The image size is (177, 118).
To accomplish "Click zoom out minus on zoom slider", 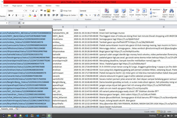I will tap(174, 112).
